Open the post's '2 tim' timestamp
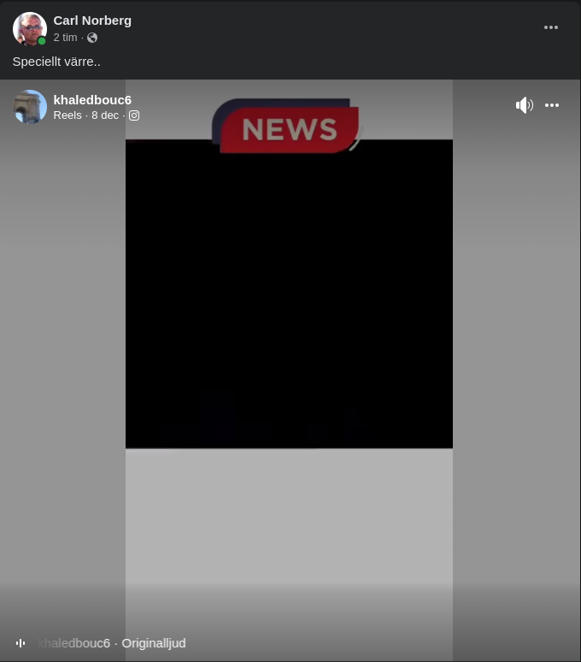The height and width of the screenshot is (662, 581). coord(65,38)
